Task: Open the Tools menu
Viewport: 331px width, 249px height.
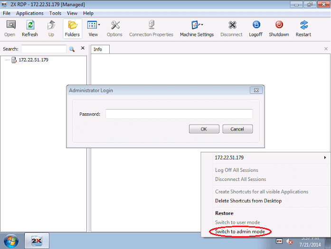Action: (55, 13)
